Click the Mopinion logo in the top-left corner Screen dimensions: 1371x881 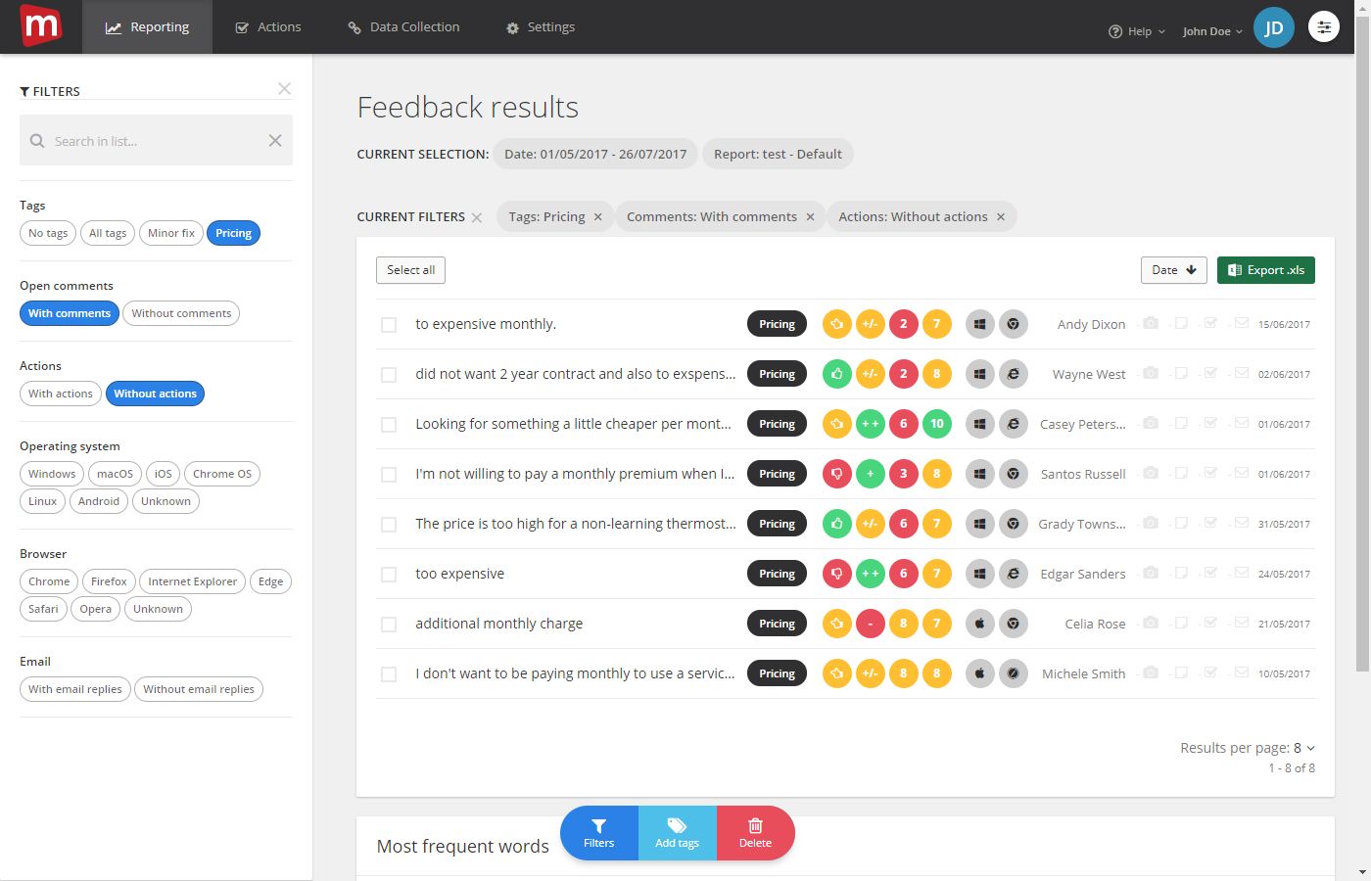point(40,26)
